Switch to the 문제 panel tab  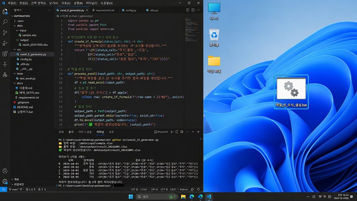[x=61, y=132]
